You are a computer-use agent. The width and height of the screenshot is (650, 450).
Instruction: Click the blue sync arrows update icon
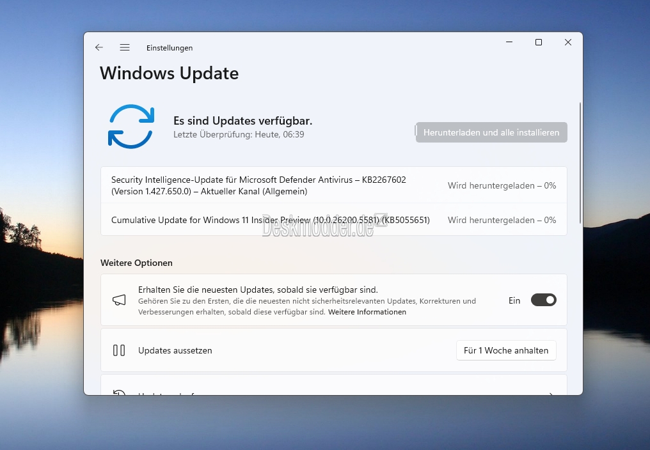(x=131, y=127)
